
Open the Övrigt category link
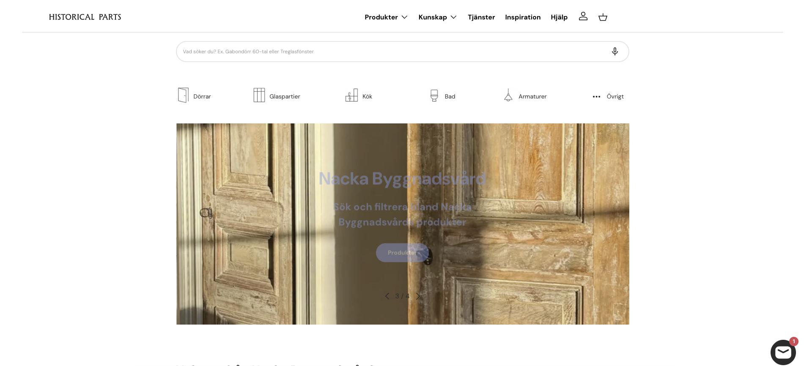[615, 96]
